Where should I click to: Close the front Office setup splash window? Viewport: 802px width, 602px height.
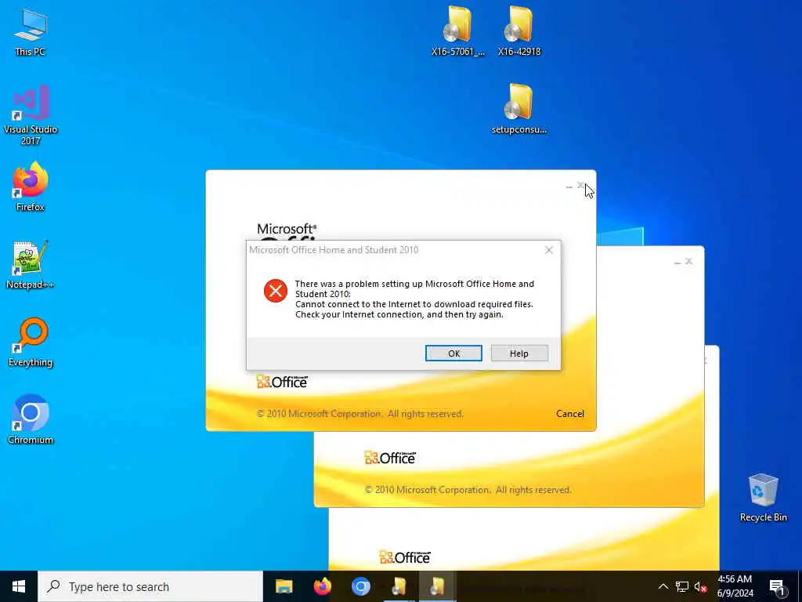[x=580, y=186]
